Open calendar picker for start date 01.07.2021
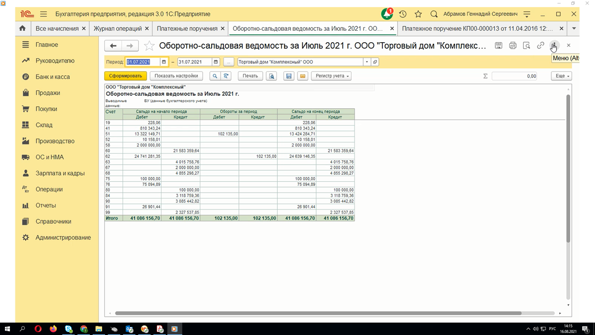The width and height of the screenshot is (595, 335). pyautogui.click(x=164, y=62)
